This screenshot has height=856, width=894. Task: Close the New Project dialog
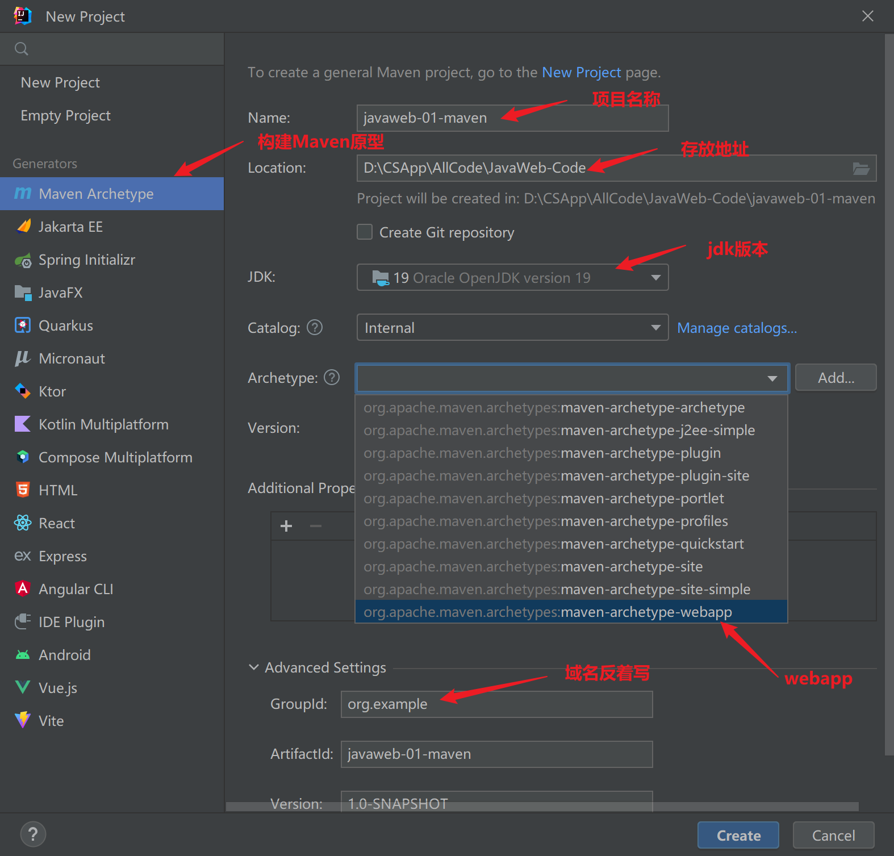(868, 16)
